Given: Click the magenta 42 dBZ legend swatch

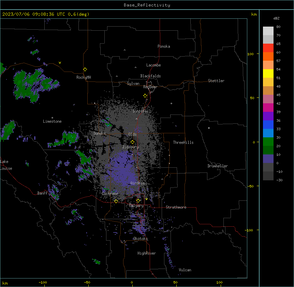Looking at the screenshot, I should point(268,107).
